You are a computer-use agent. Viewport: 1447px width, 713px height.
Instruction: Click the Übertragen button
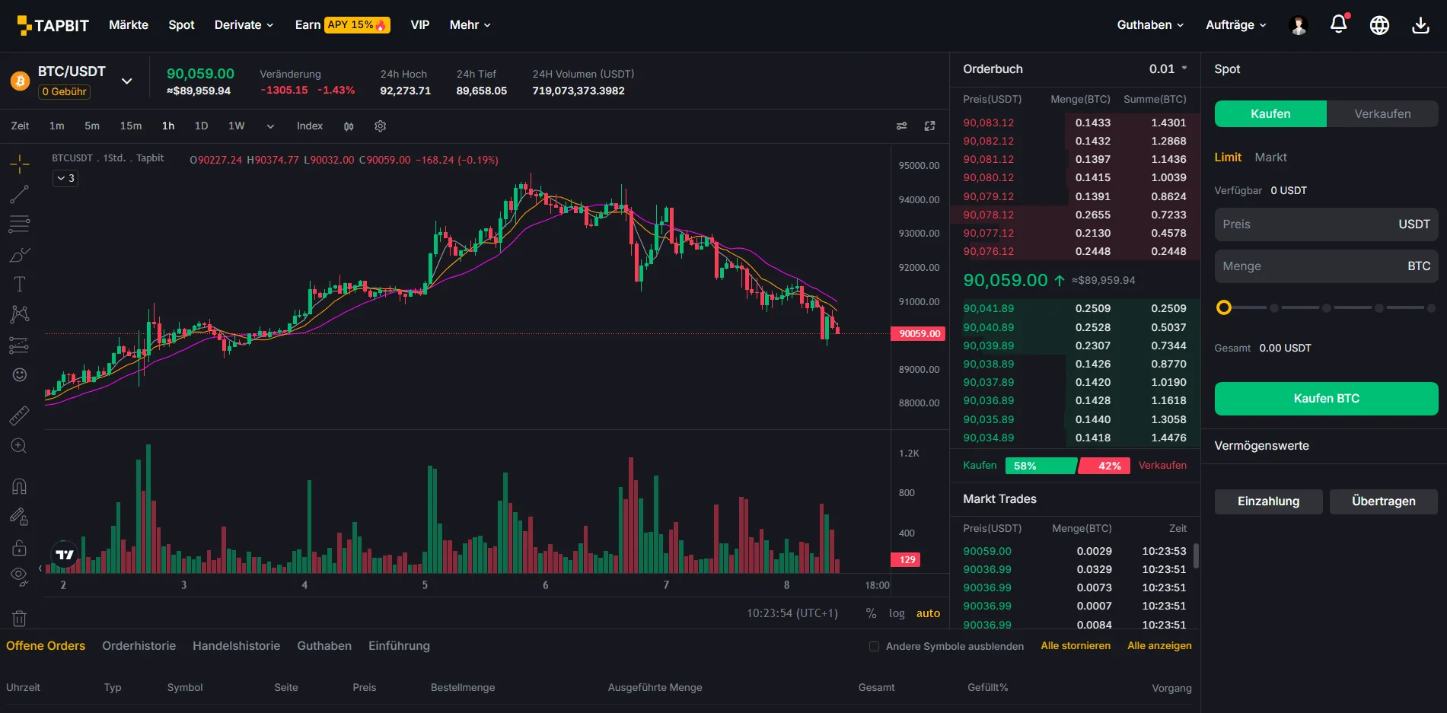[x=1383, y=501]
